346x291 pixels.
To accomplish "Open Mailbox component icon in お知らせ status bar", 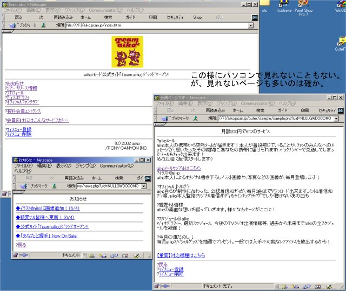I will click(x=103, y=255).
